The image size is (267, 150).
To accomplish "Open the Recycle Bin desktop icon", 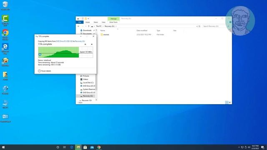I will click(5, 5).
